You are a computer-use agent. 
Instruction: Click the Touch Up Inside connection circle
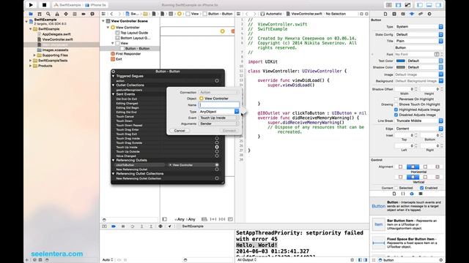(x=217, y=148)
